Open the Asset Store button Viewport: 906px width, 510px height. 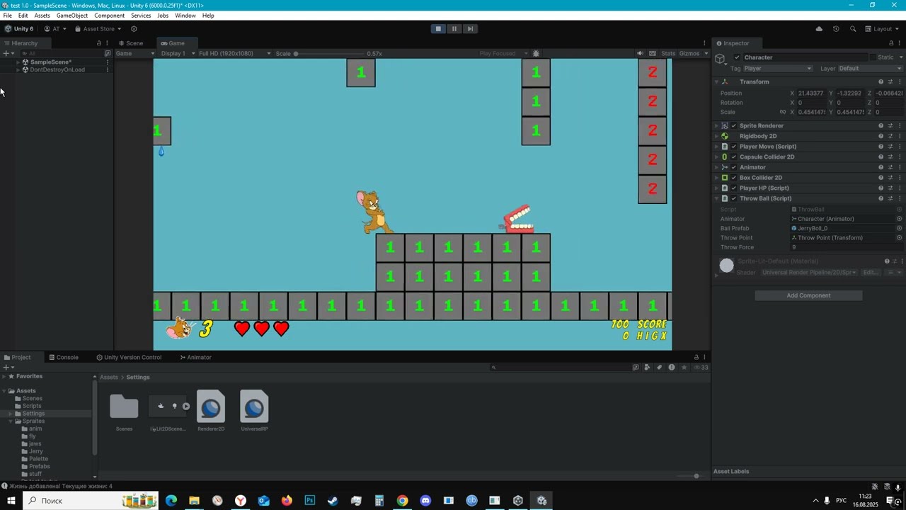click(x=98, y=29)
